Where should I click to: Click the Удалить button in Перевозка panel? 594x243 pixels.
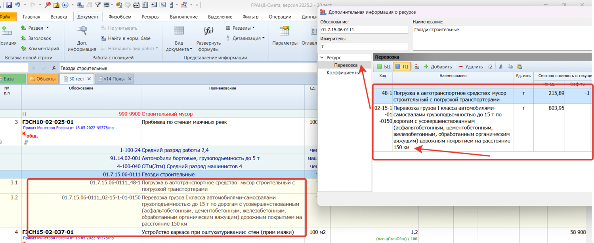pyautogui.click(x=470, y=67)
